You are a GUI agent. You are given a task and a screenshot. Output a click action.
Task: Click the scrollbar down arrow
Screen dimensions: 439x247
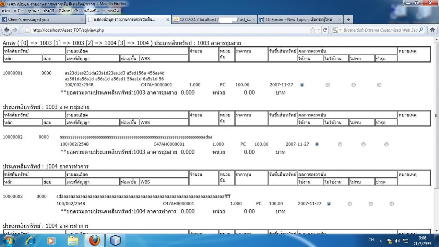click(436, 231)
